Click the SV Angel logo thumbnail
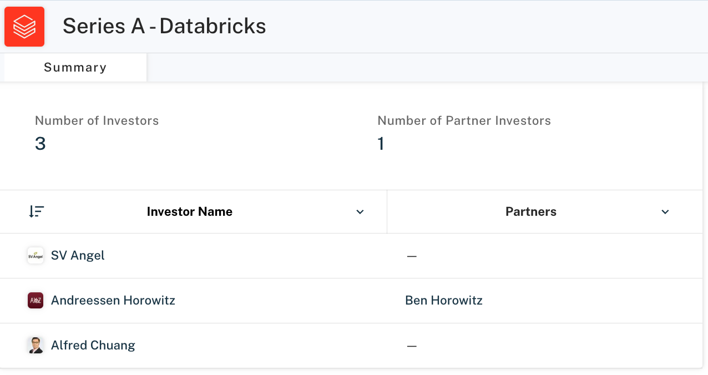This screenshot has height=375, width=708. pos(36,256)
